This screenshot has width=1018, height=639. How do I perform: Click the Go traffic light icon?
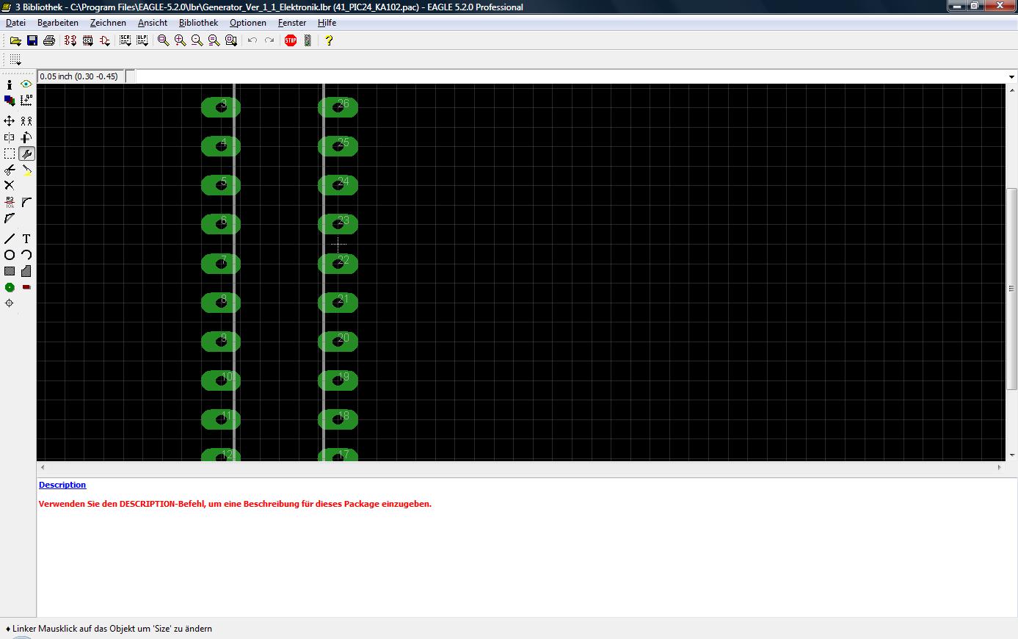[308, 40]
